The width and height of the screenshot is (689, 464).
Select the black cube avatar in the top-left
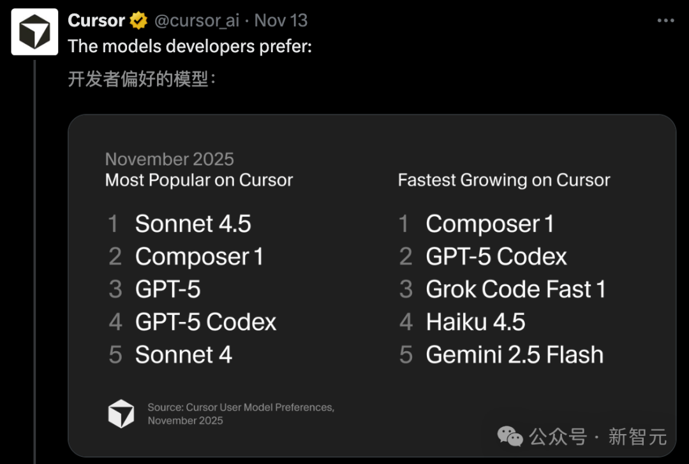[x=34, y=31]
